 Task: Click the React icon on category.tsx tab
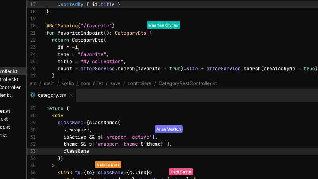(x=33, y=95)
